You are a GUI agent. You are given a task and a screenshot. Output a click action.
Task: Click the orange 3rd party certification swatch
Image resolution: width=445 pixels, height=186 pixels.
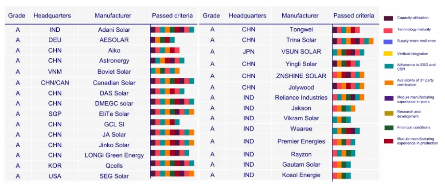pos(388,82)
